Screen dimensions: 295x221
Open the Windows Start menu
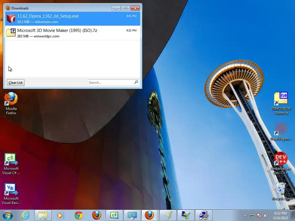pyautogui.click(x=8, y=215)
